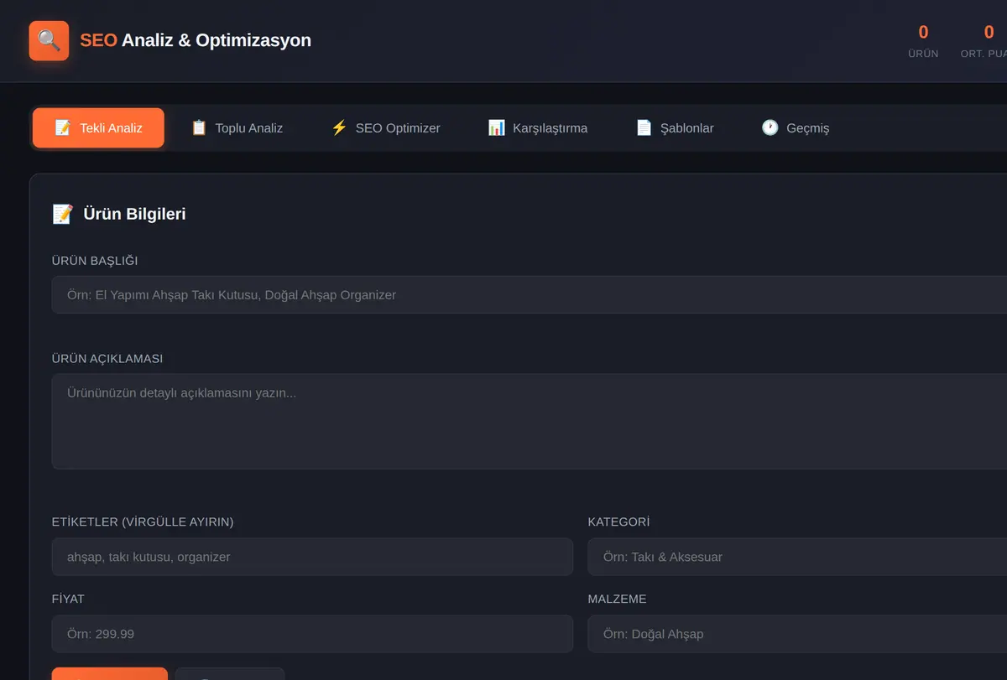This screenshot has height=680, width=1007.
Task: Click the lightning bolt icon on SEO Optimizer
Action: click(x=339, y=127)
